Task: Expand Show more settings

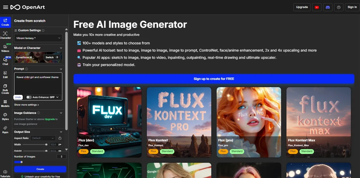Action: tap(26, 105)
